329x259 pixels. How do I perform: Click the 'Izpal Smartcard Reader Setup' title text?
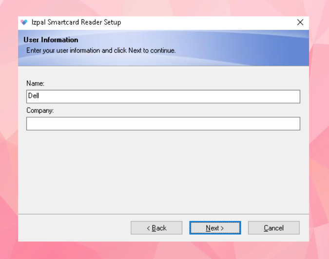[76, 22]
